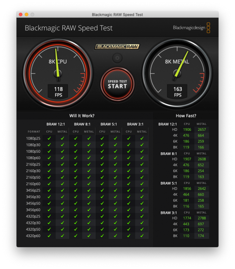Select BRAW 12:1 6K METAL value 259

[x=201, y=141]
